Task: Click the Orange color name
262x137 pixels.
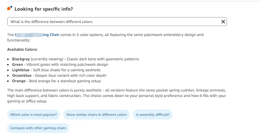Action: click(19, 81)
